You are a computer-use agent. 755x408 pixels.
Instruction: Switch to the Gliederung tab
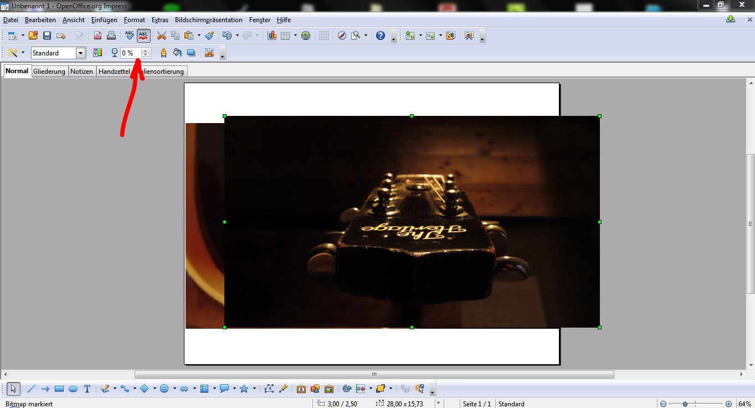click(49, 72)
